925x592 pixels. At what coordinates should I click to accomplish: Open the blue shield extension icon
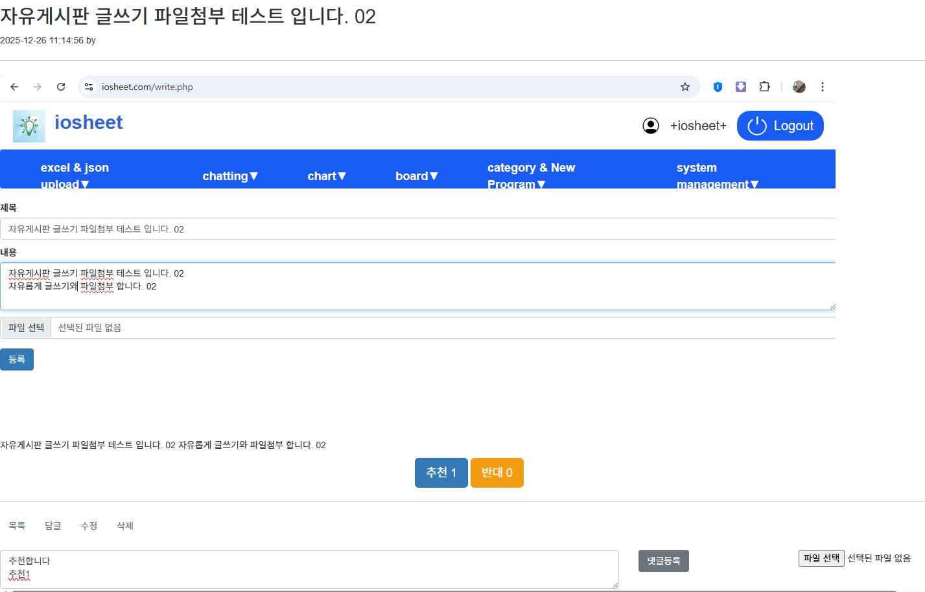[x=718, y=87]
